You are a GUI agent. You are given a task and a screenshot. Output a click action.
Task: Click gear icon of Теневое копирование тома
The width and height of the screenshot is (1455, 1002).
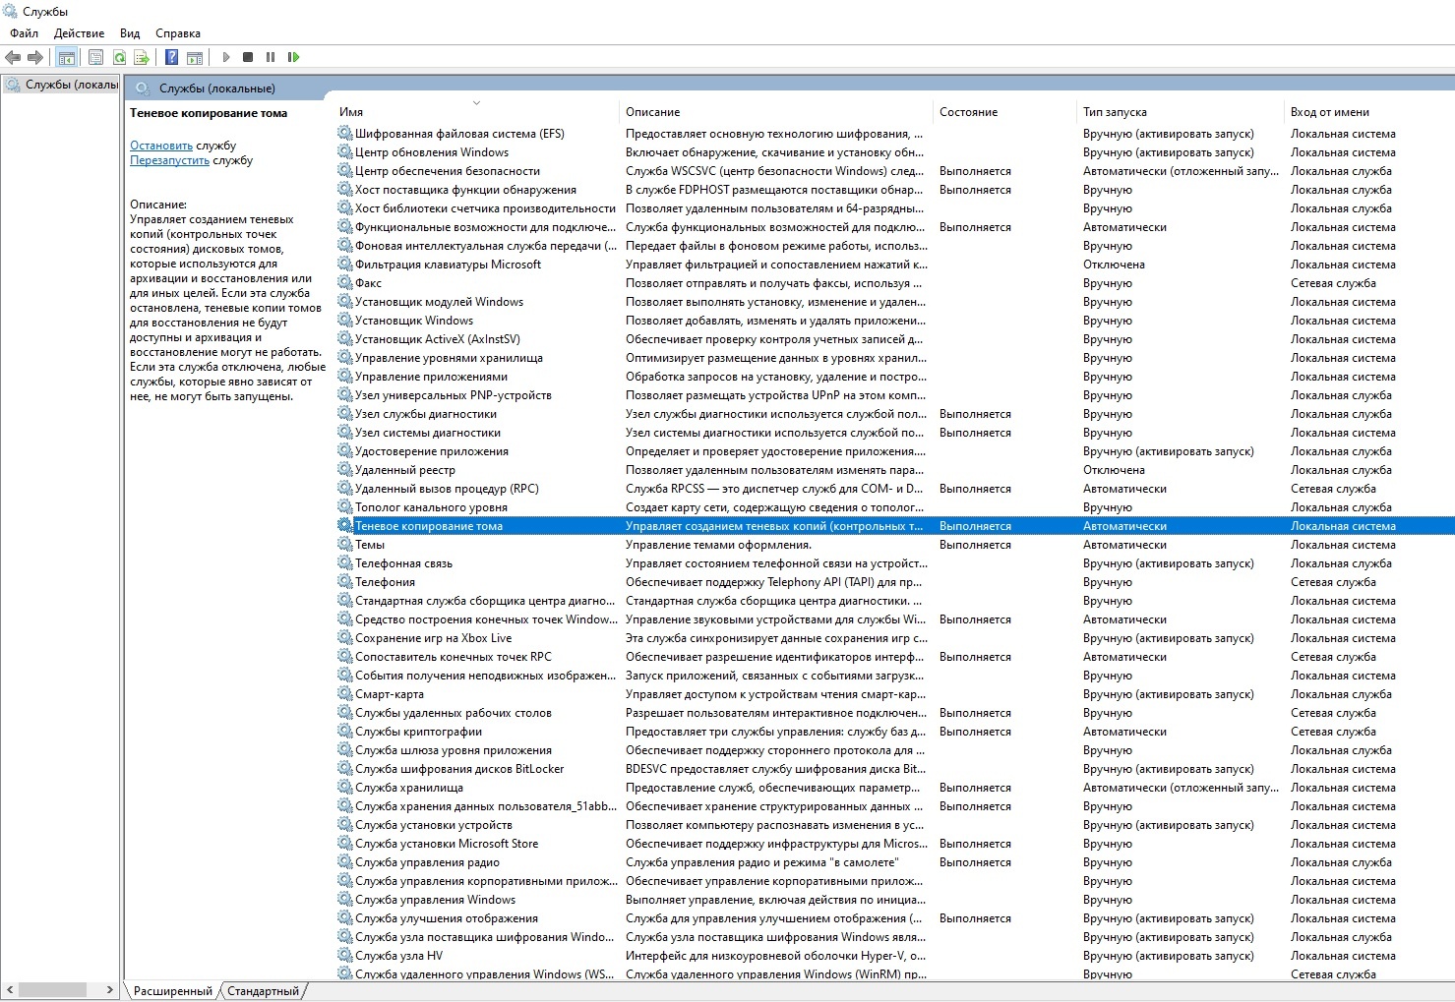344,525
